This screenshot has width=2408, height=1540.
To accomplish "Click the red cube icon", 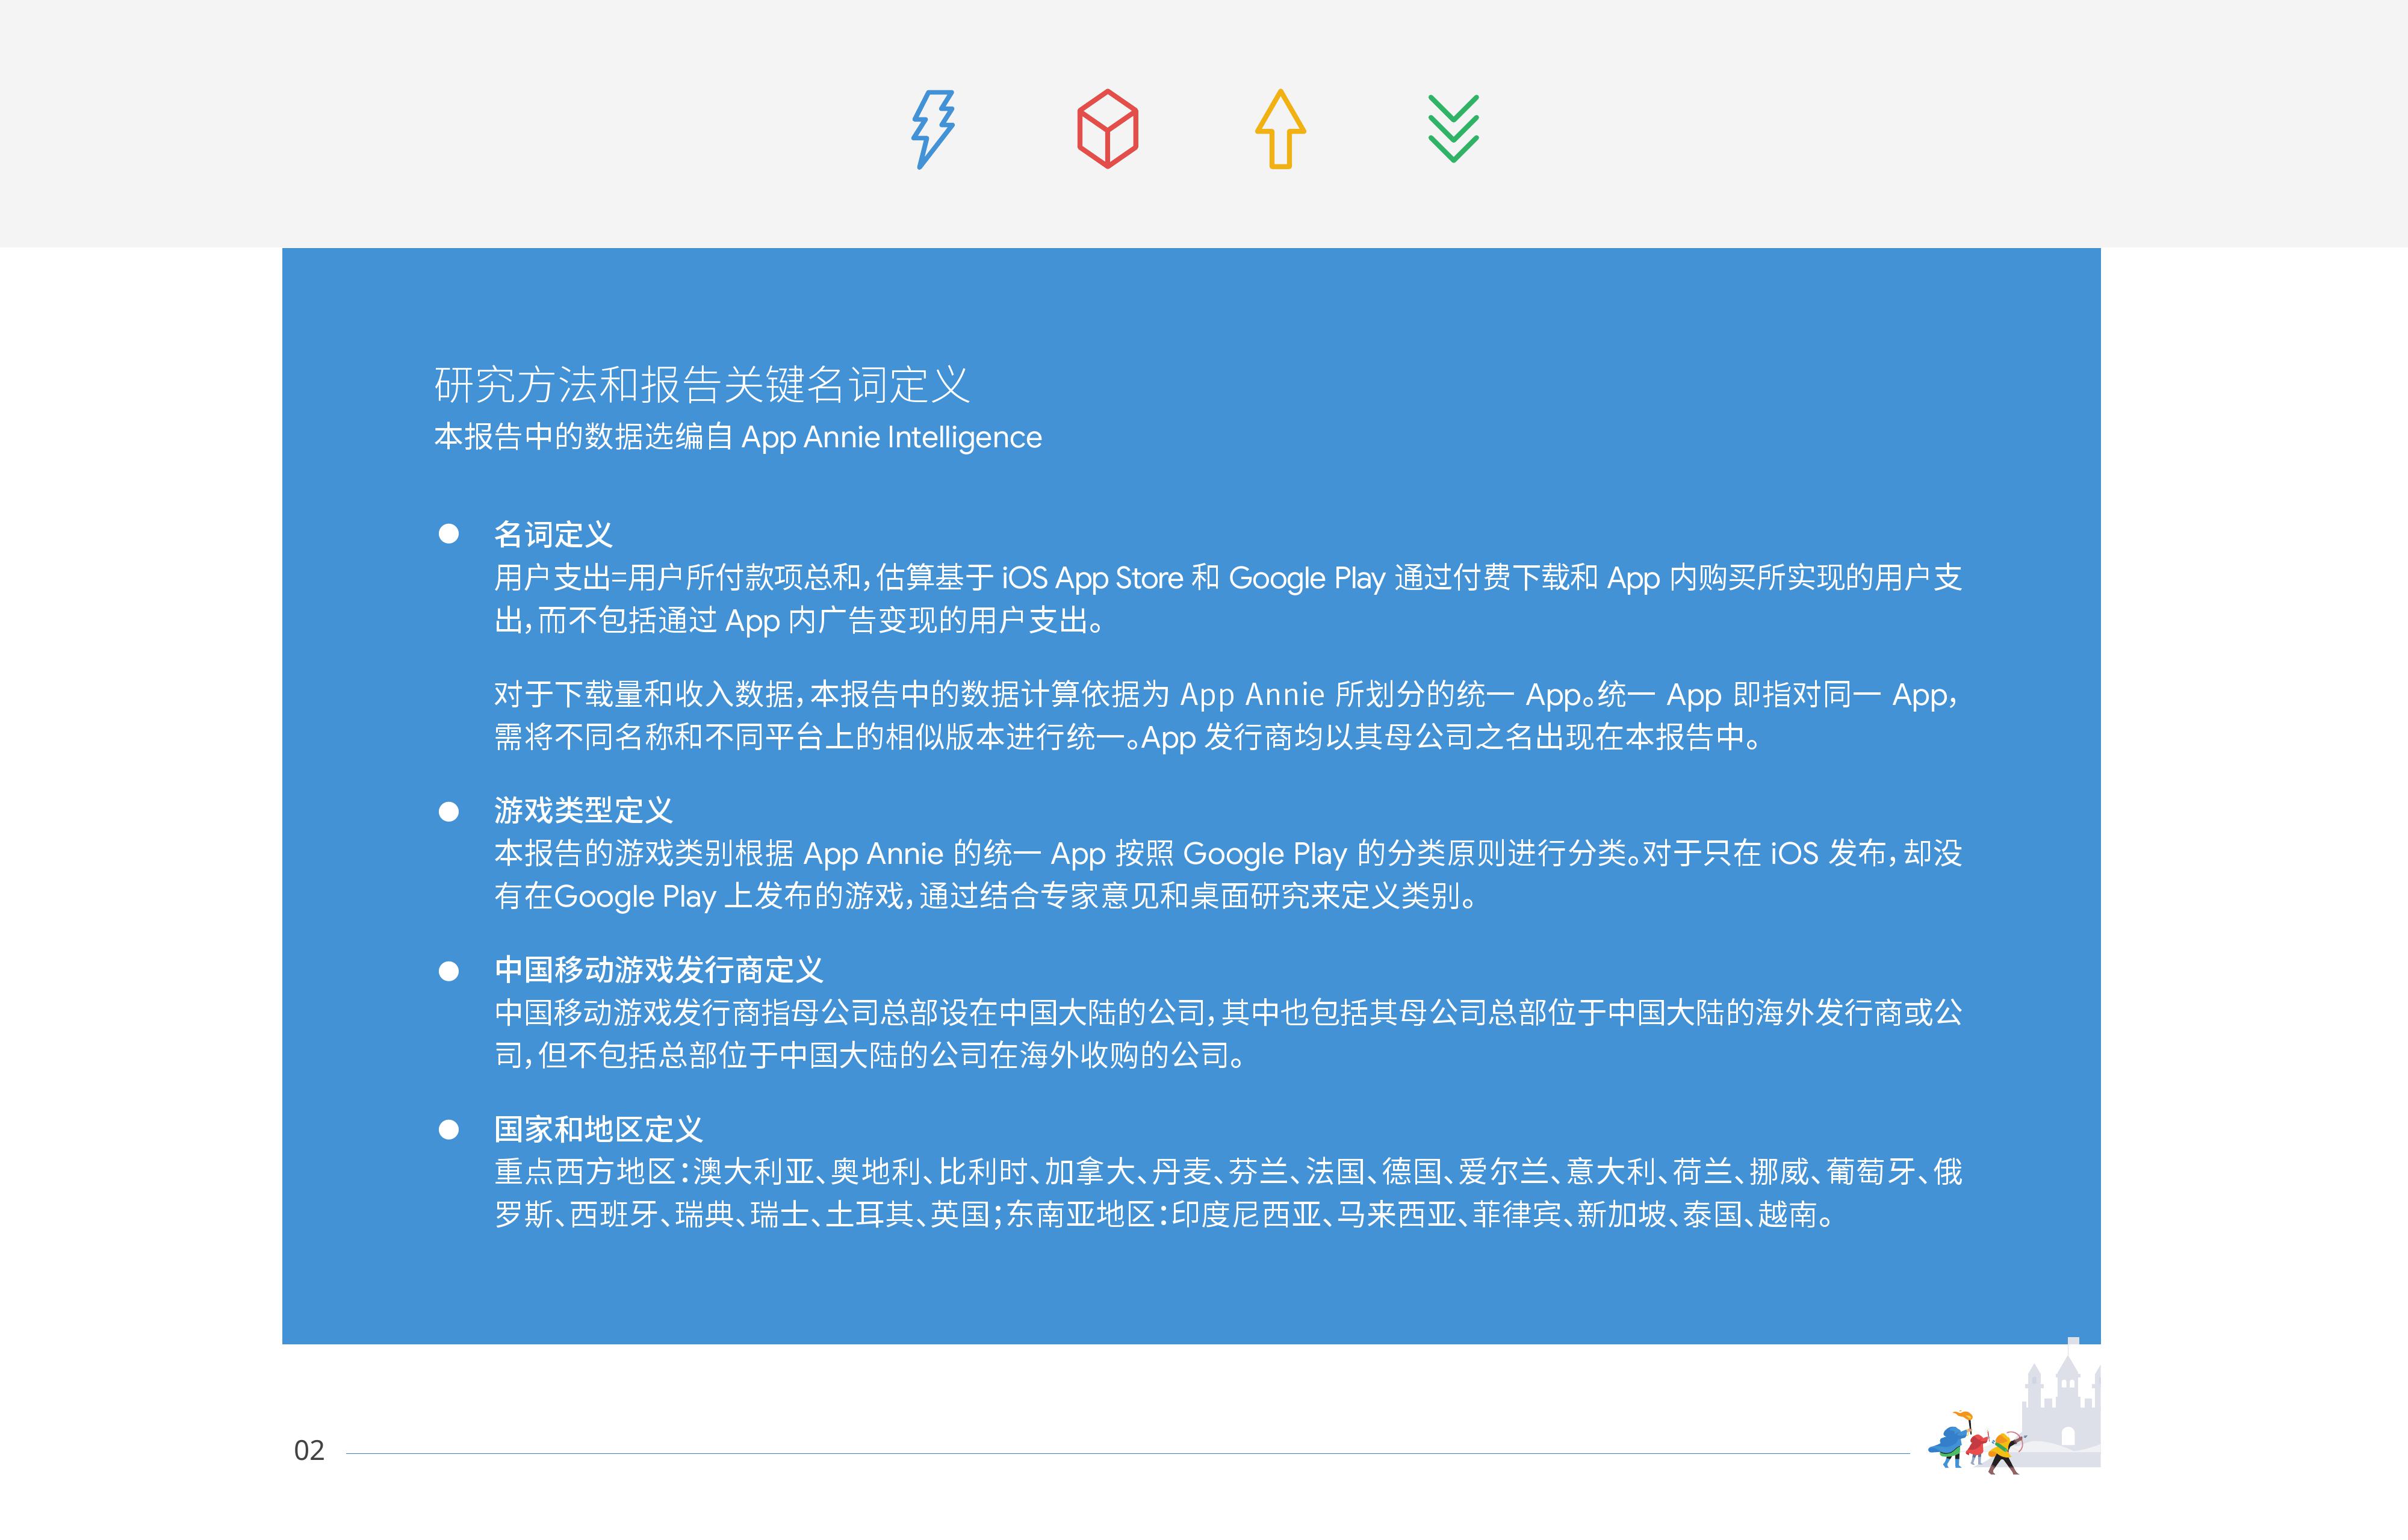I will click(1107, 129).
